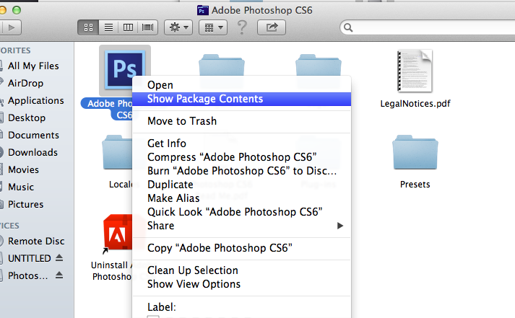Click the question mark toolbar icon
This screenshot has width=515, height=318.
[x=242, y=27]
